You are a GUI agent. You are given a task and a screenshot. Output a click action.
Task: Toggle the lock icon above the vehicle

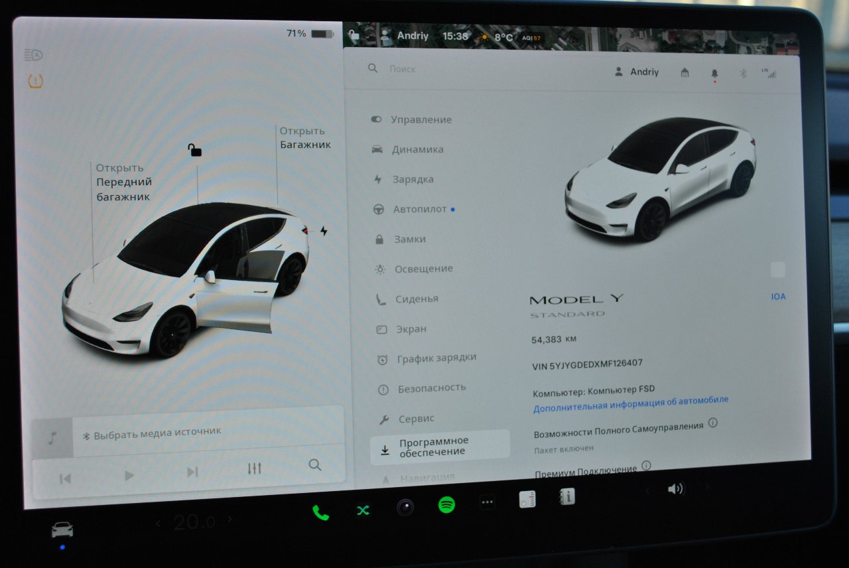[x=196, y=151]
